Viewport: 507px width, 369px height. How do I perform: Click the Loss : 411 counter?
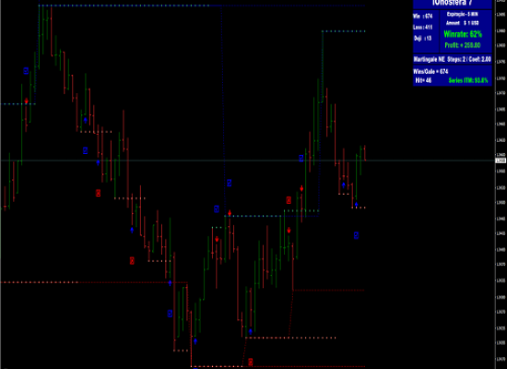(422, 27)
